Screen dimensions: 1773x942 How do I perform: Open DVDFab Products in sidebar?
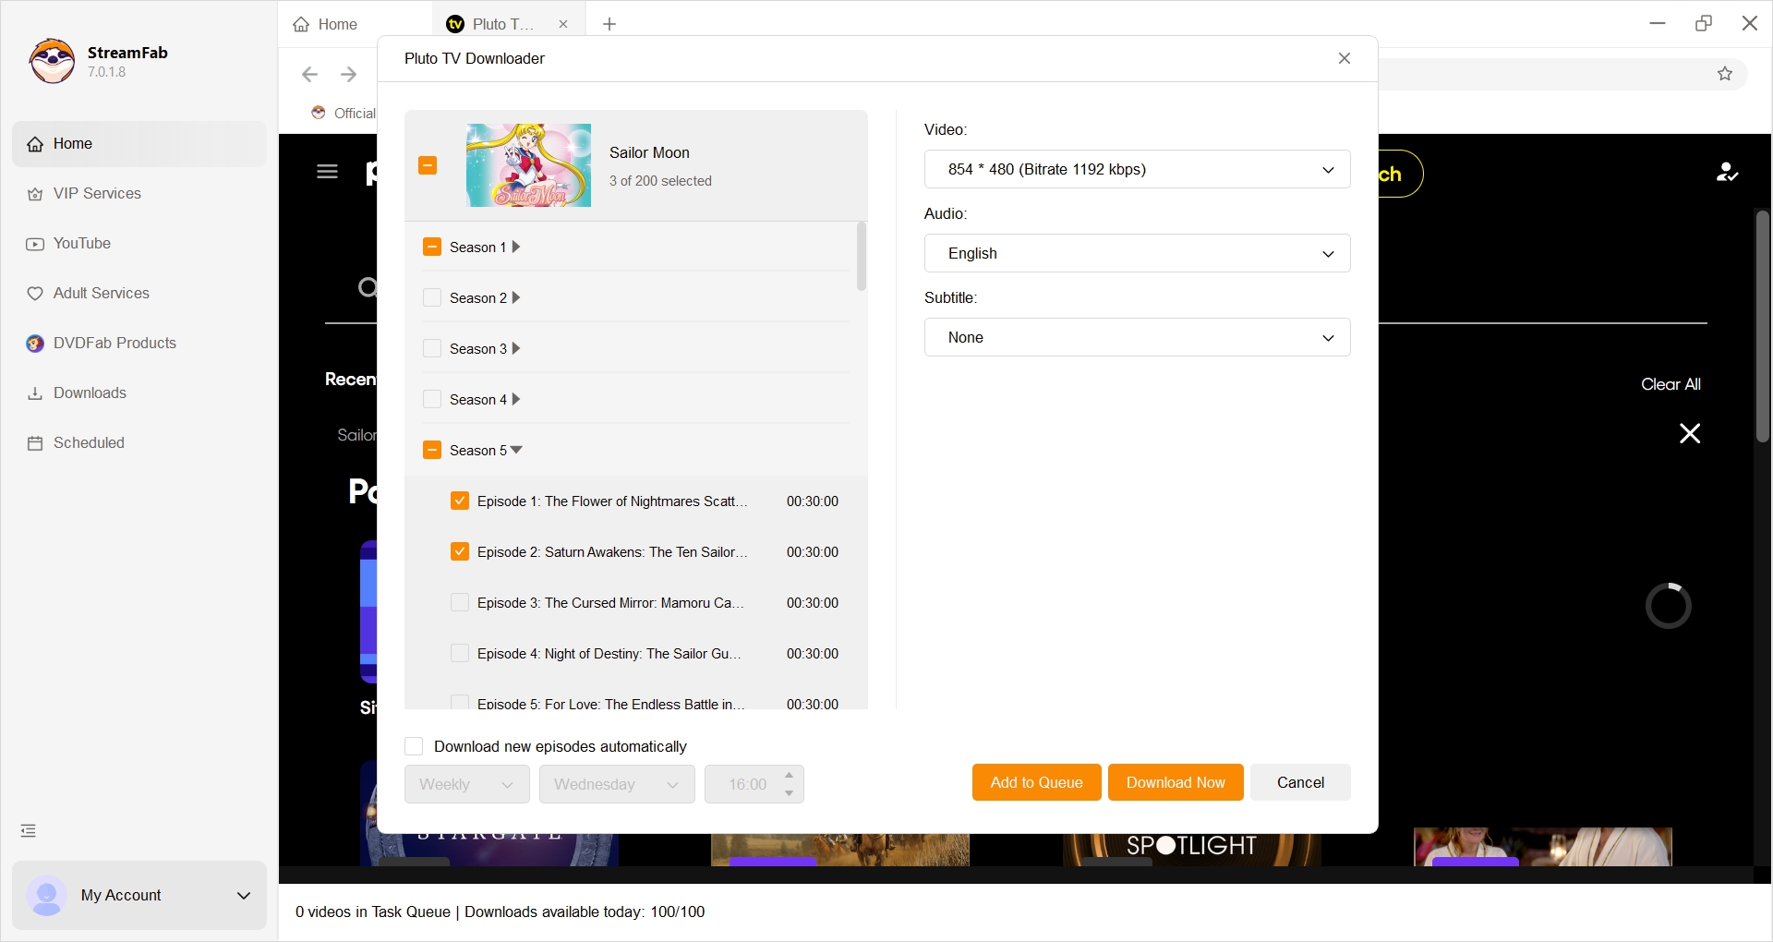[x=139, y=344]
